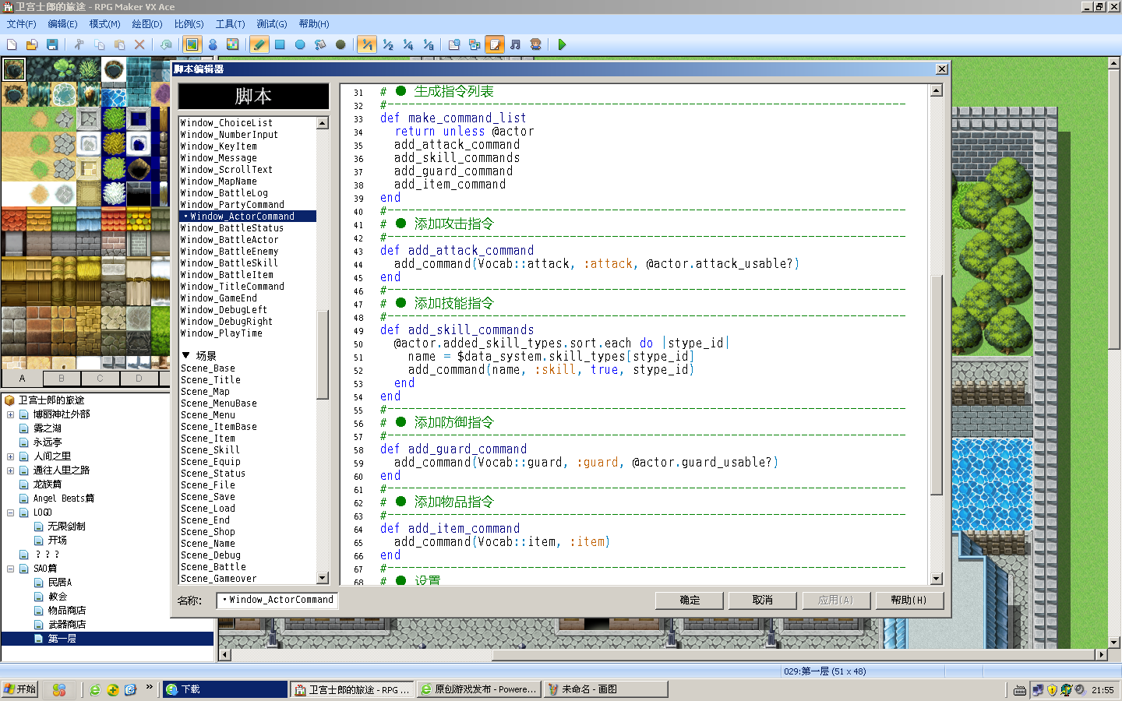Switch to 未命名 - 画图 in the taskbar
Viewport: 1122px width, 701px height.
coord(605,689)
